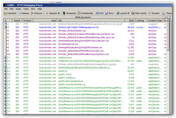
Task: Sort by the Content-Type column header
Action: click(155, 20)
